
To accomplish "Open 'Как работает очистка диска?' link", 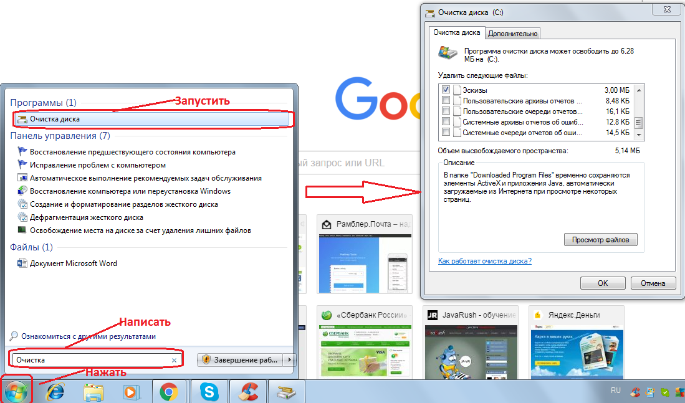I will pos(485,261).
